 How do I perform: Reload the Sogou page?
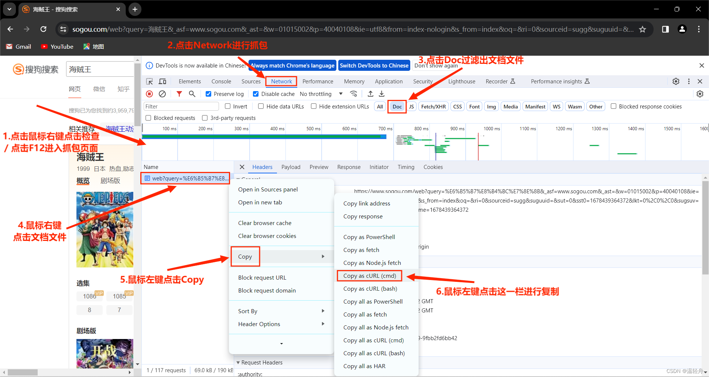coord(44,29)
